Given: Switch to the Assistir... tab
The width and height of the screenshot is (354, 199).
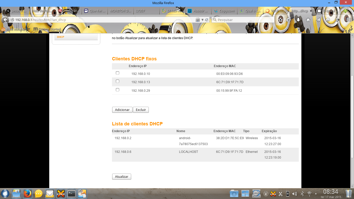Looking at the screenshot, I should click(199, 11).
